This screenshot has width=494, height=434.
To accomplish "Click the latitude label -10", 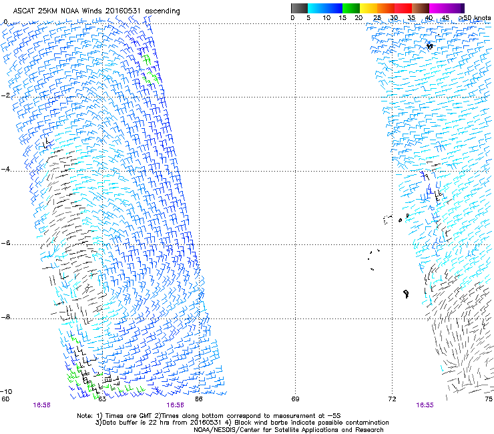I will pyautogui.click(x=6, y=391).
